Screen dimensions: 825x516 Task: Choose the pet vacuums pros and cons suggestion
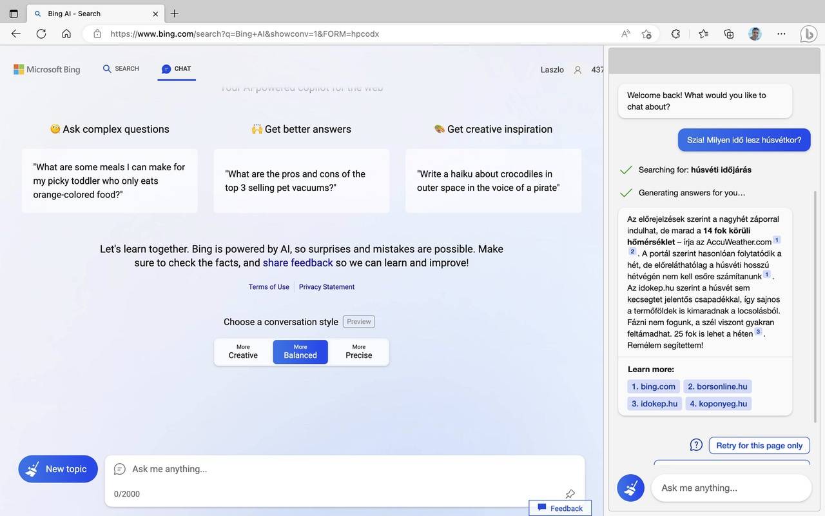coord(302,181)
